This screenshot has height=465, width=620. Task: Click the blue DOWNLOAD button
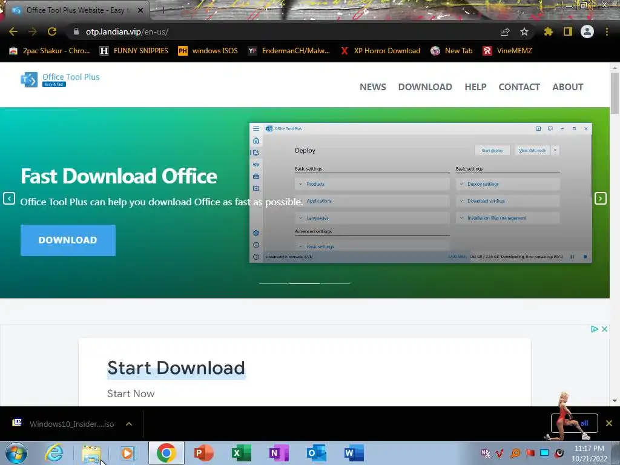click(68, 240)
